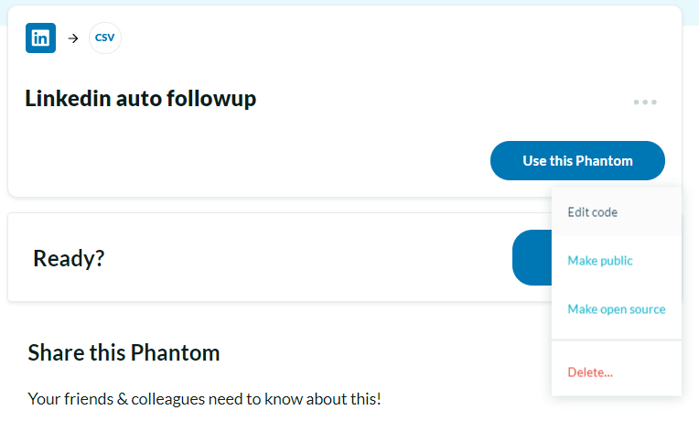This screenshot has width=699, height=421.
Task: Click empty space inside the Ready? card
Action: pyautogui.click(x=302, y=258)
